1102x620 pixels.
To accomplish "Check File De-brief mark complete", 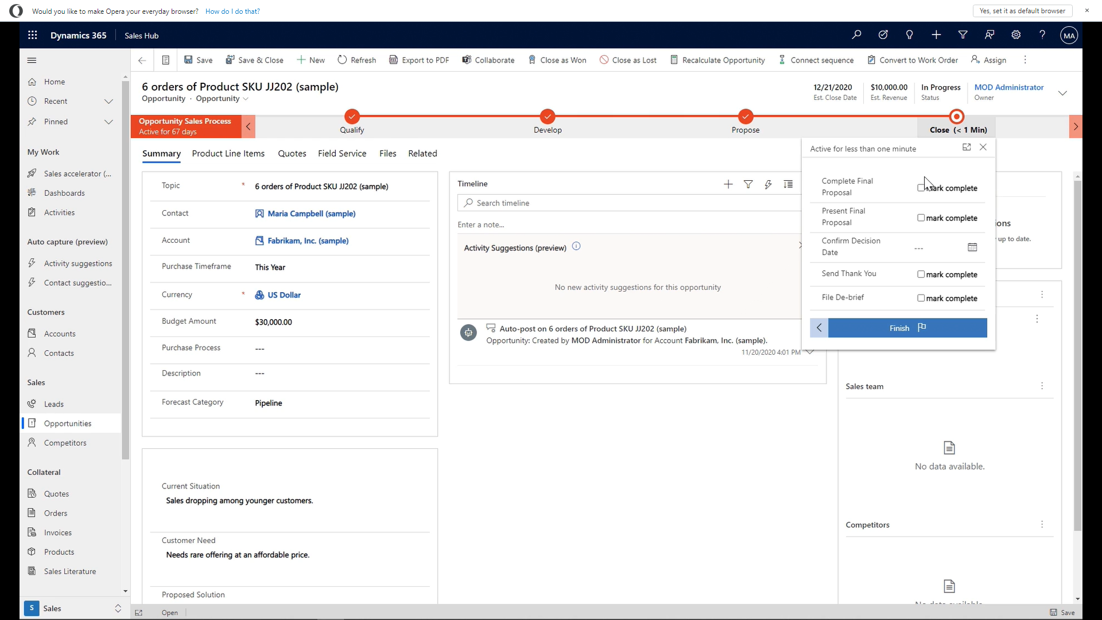I will point(921,298).
